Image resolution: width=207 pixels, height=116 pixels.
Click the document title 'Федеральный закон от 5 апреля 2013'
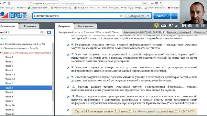[90, 32]
